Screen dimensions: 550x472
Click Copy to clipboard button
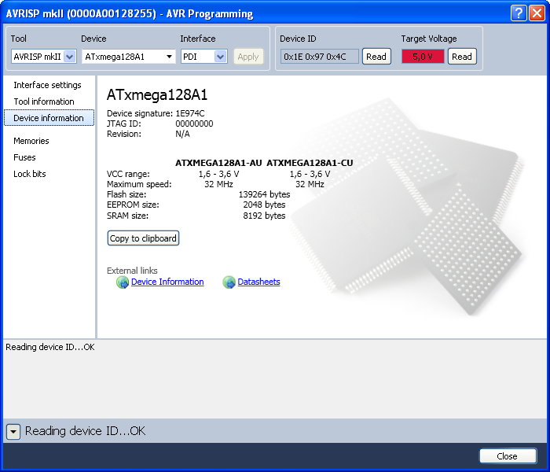143,238
